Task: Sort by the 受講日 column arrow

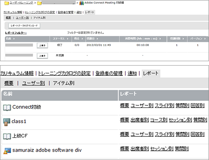Action: (98, 39)
